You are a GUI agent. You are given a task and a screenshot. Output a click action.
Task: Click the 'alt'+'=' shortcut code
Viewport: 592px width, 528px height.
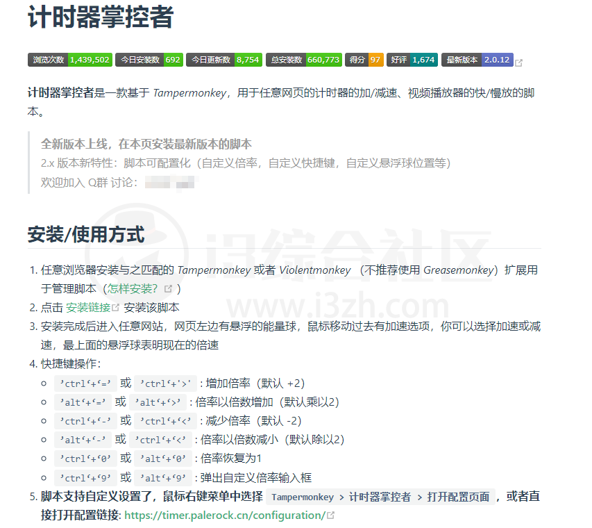coord(83,402)
